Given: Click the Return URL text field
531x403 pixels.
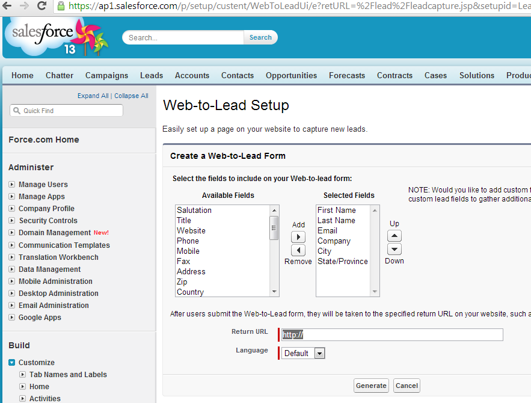Looking at the screenshot, I should coord(392,334).
